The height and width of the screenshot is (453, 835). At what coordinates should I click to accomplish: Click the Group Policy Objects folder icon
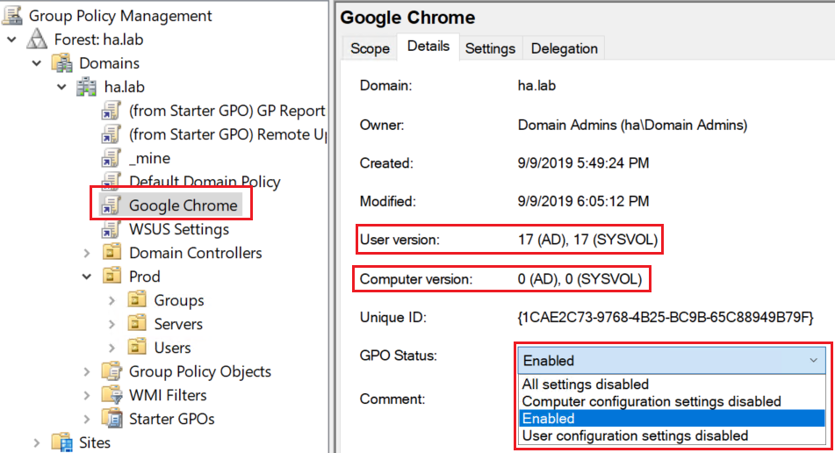pyautogui.click(x=112, y=371)
